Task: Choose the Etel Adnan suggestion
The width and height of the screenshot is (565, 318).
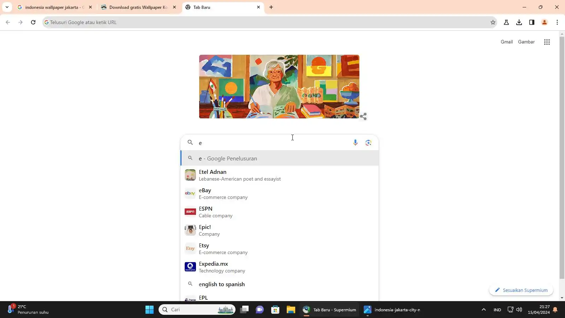Action: (279, 175)
